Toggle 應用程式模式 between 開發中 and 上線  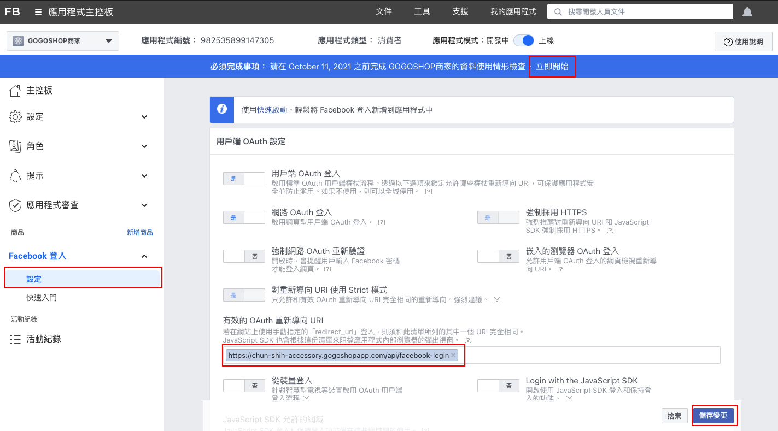pos(524,40)
